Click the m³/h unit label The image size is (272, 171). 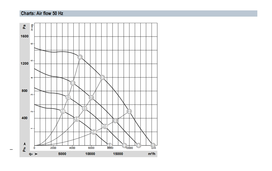tap(152, 154)
